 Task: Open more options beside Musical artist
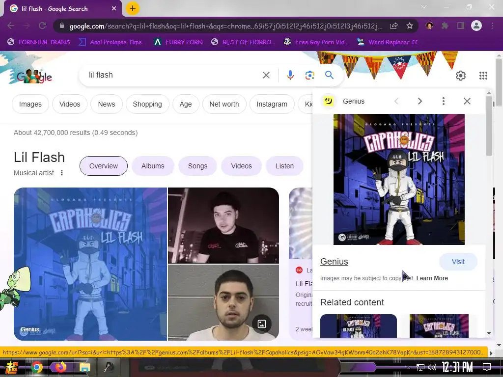62,173
